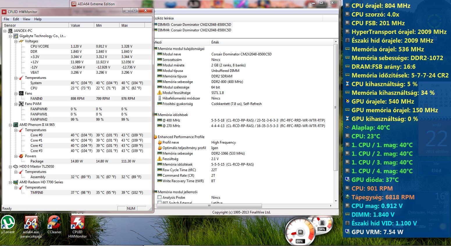Collapse the Fans PWM node

pyautogui.click(x=16, y=104)
